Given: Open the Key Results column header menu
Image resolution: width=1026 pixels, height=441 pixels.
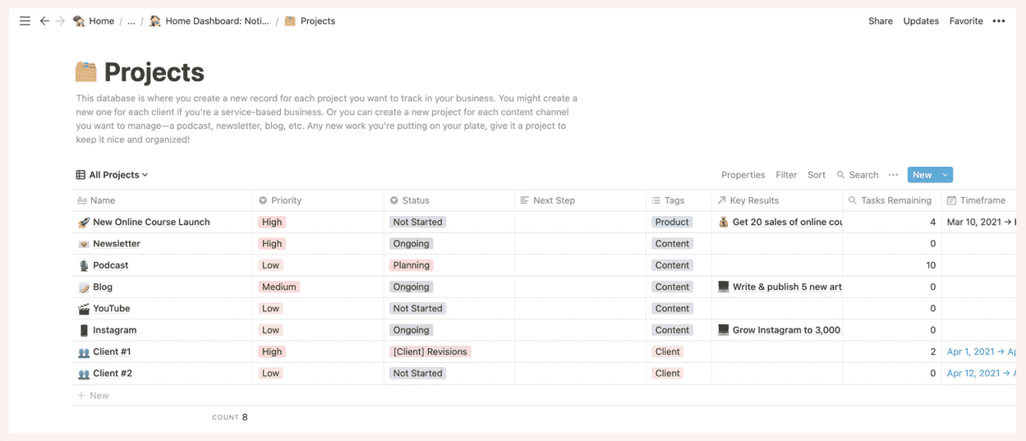Looking at the screenshot, I should point(776,200).
